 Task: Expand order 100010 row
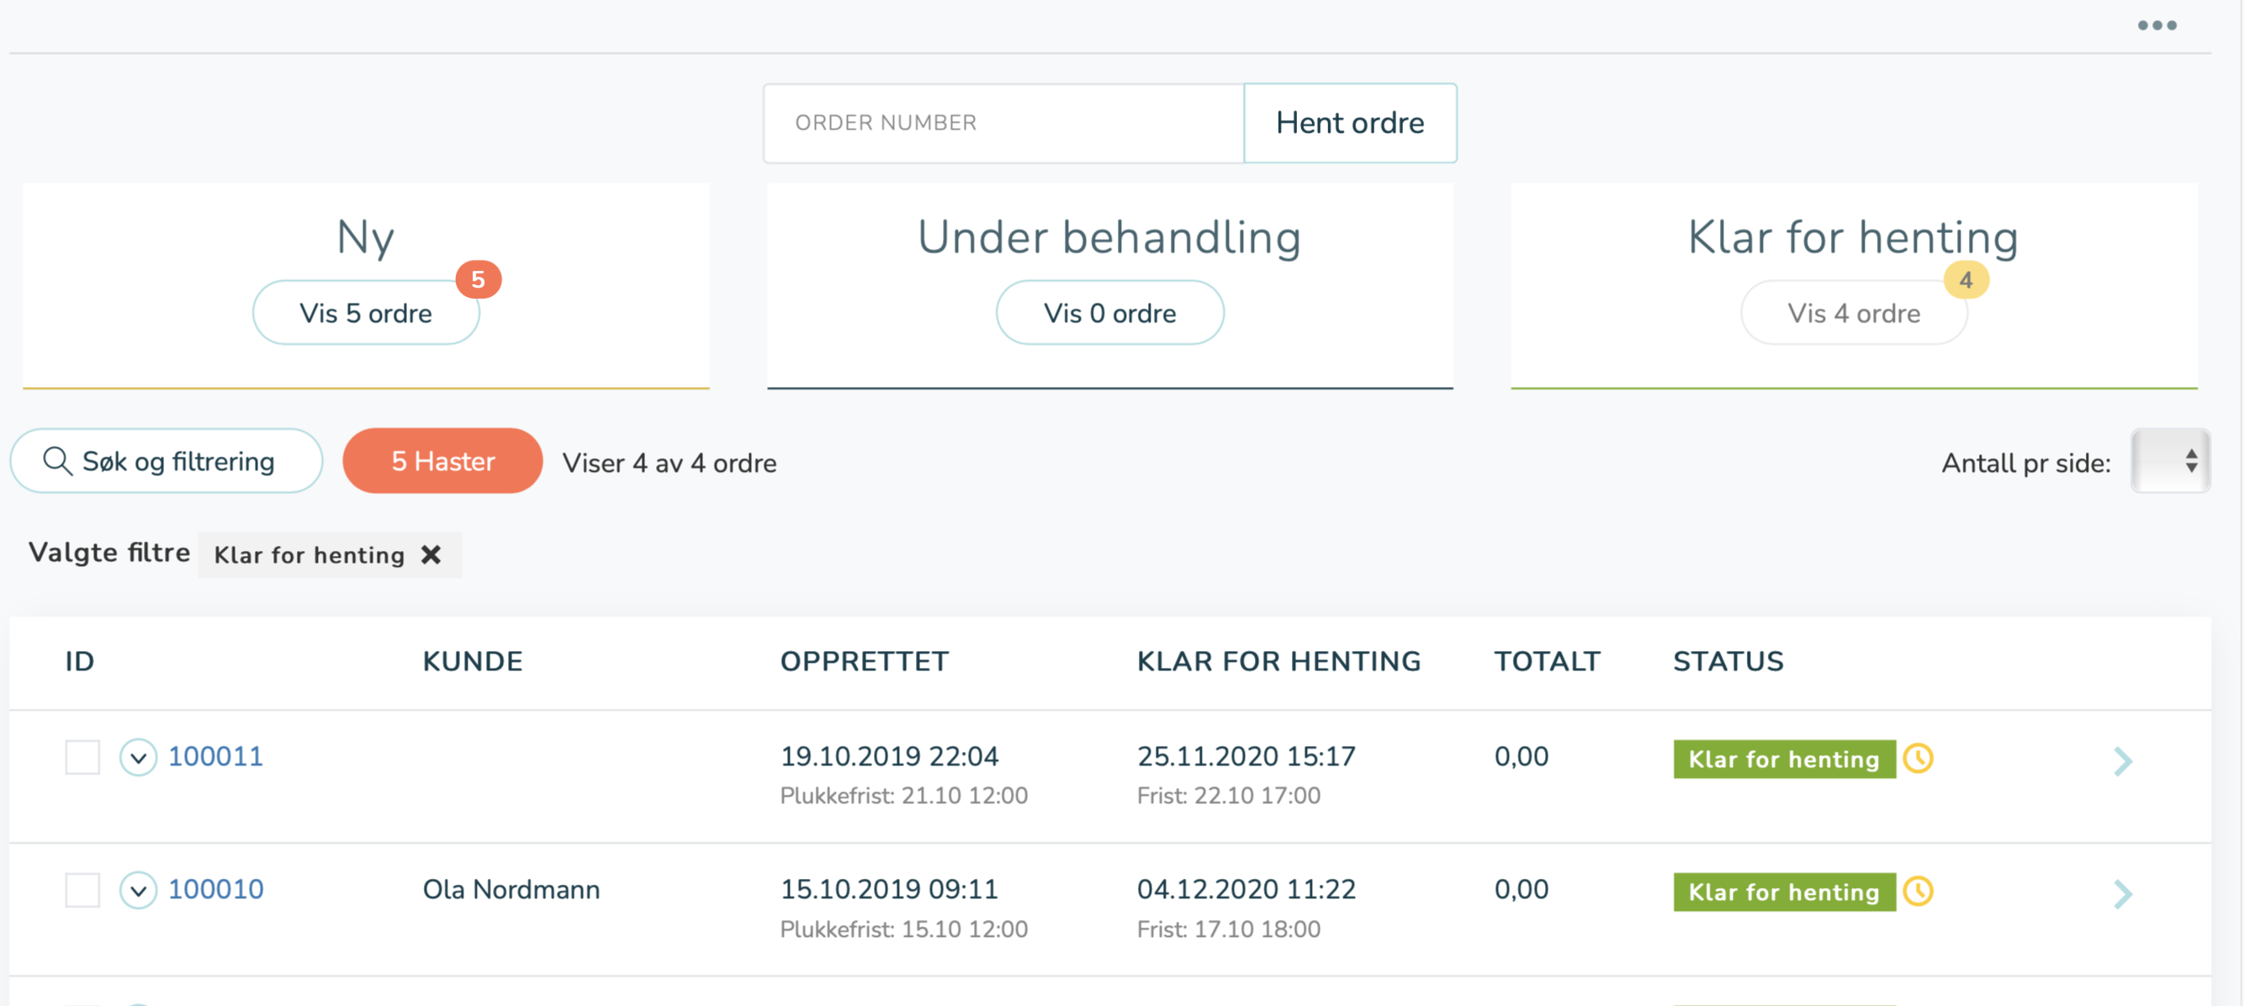pos(139,890)
